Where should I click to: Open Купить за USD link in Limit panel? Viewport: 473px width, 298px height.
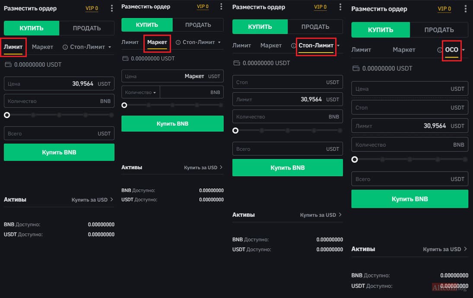click(92, 199)
